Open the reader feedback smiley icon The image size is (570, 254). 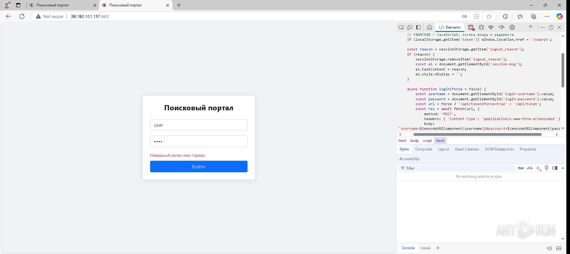pyautogui.click(x=477, y=16)
